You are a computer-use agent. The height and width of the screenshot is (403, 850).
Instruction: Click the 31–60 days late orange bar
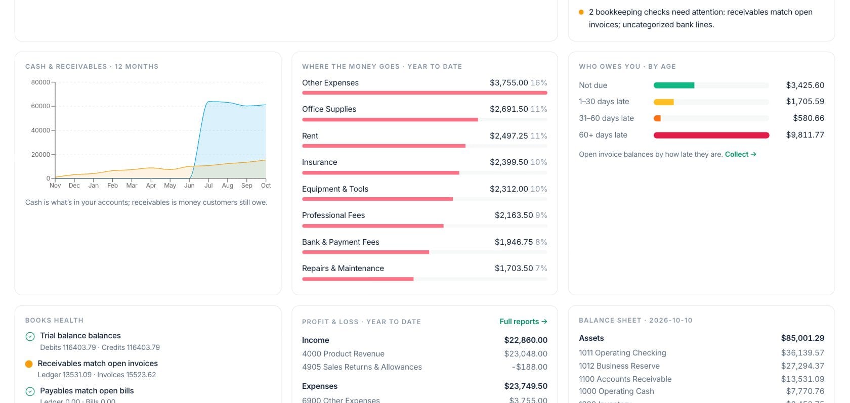click(657, 118)
